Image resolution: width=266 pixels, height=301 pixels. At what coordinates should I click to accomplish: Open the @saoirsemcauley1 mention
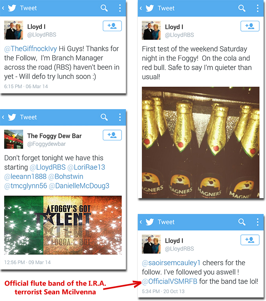pyautogui.click(x=171, y=263)
